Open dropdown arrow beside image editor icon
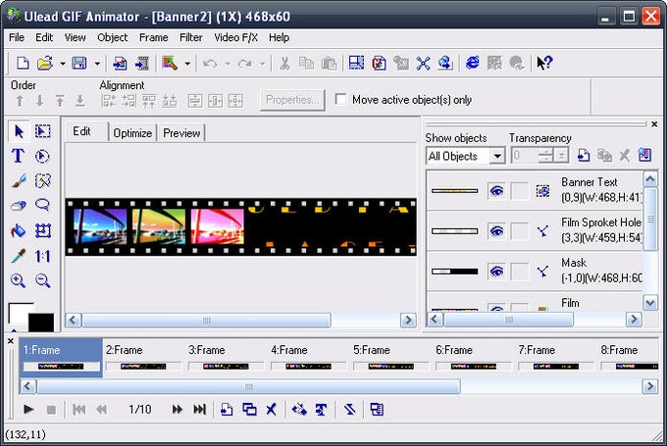 tap(187, 64)
